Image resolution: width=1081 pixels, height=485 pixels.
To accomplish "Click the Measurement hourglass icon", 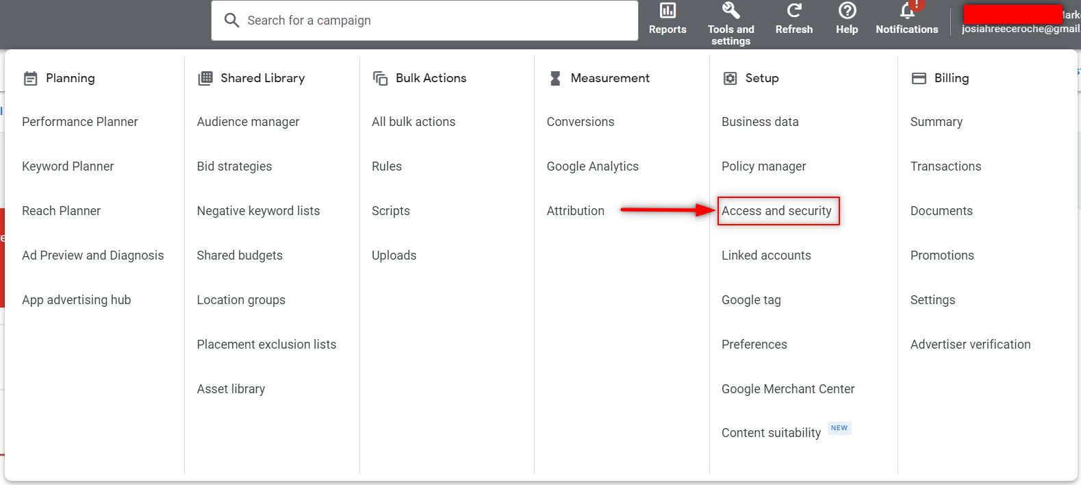I will pos(555,78).
